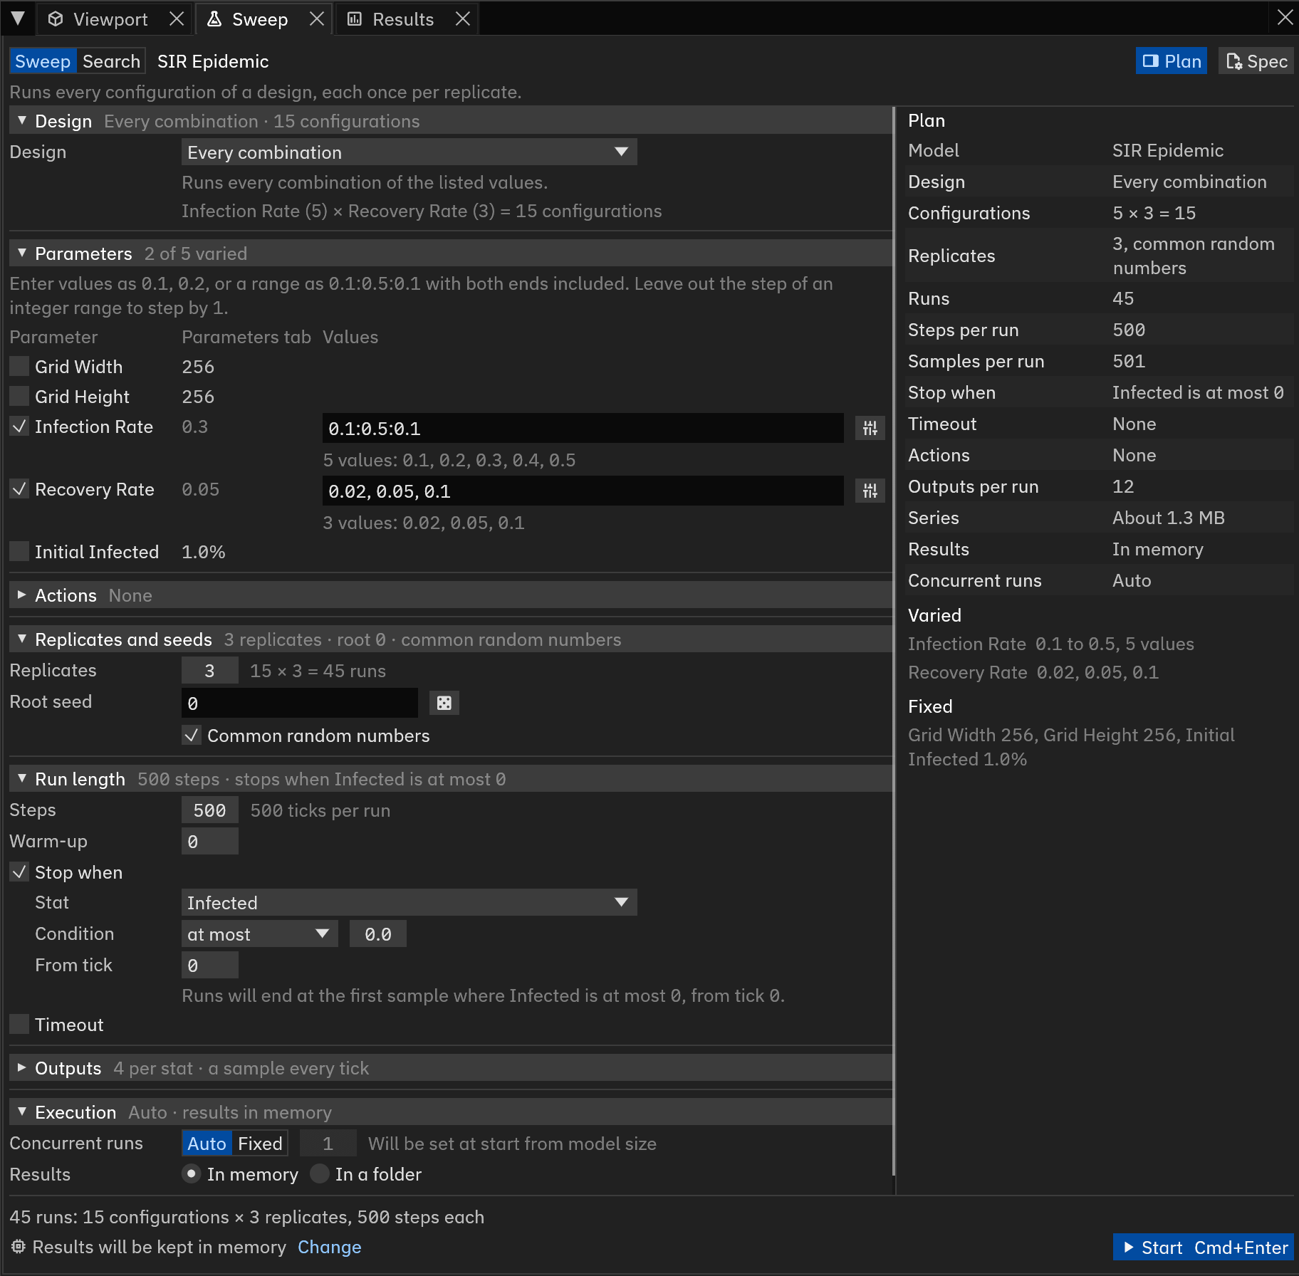This screenshot has width=1299, height=1276.
Task: Uncheck the Infection Rate parameter
Action: click(19, 427)
